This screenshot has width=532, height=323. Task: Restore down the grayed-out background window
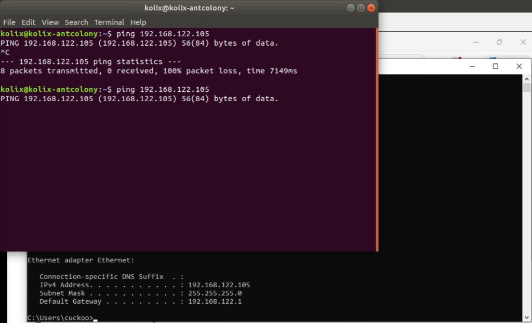[x=499, y=42]
